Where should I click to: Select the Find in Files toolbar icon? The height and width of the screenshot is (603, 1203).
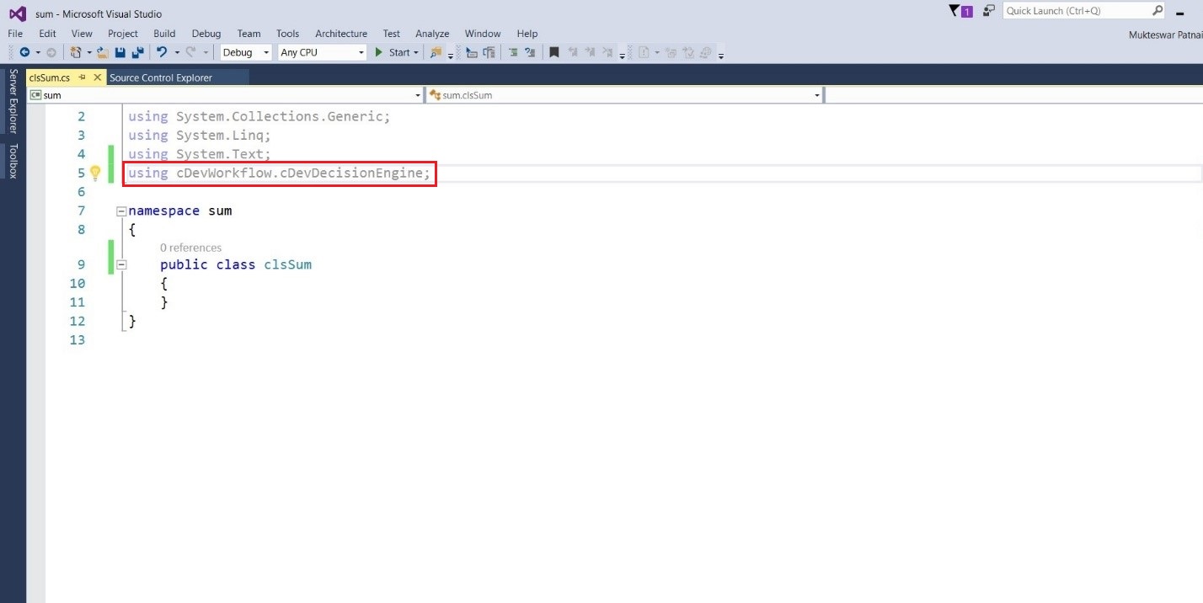coord(436,52)
